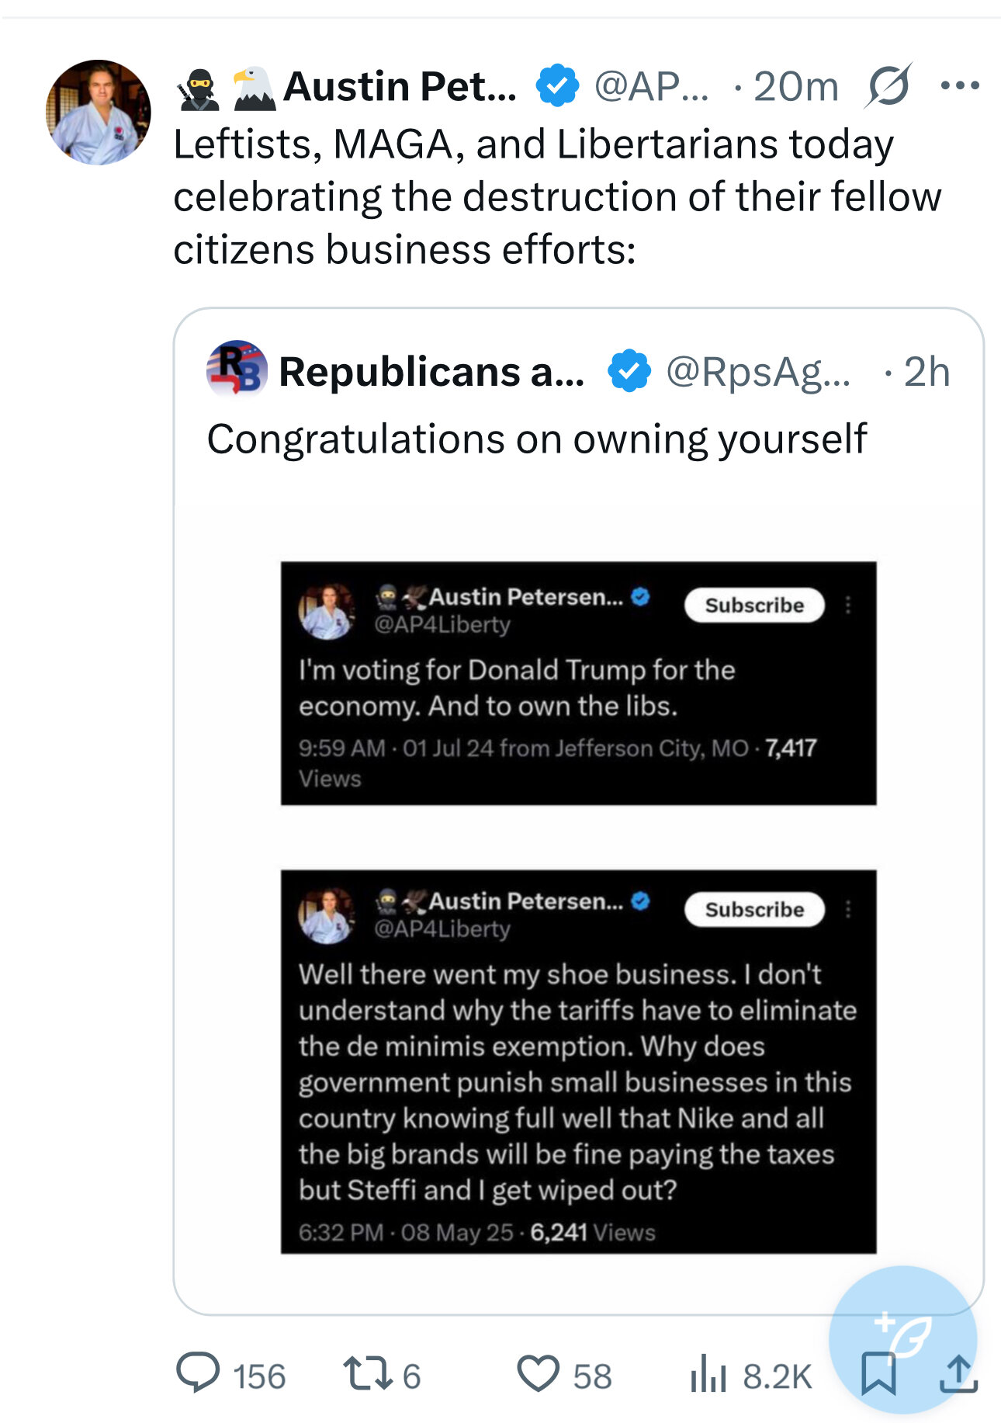Image resolution: width=1001 pixels, height=1423 pixels.
Task: Open the three-dot more options menu
Action: (x=960, y=85)
